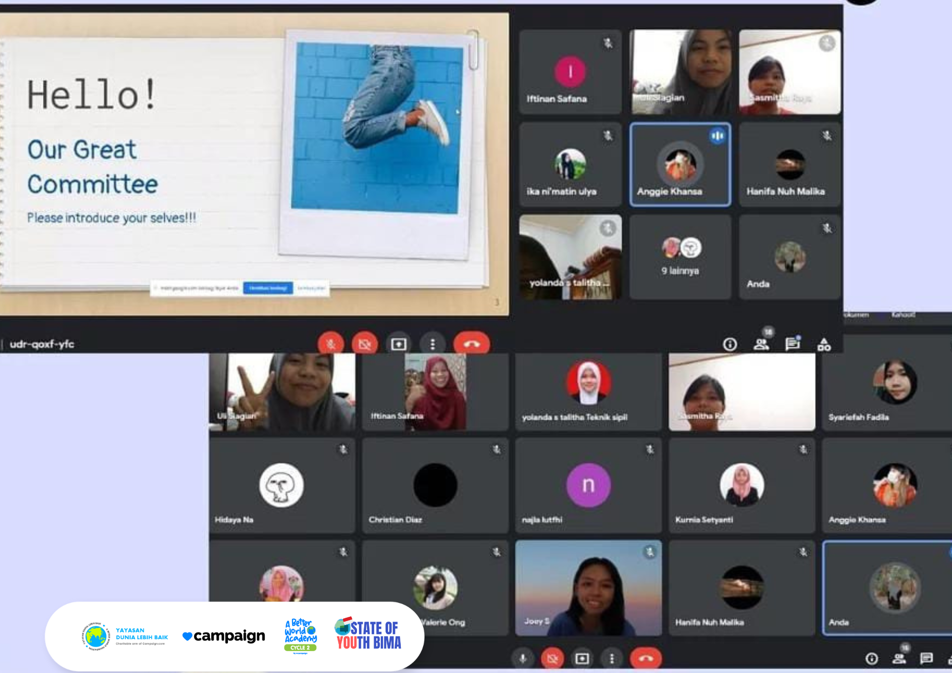Click muted mic icon on najla lutfhi tile
This screenshot has width=952, height=673.
[650, 449]
